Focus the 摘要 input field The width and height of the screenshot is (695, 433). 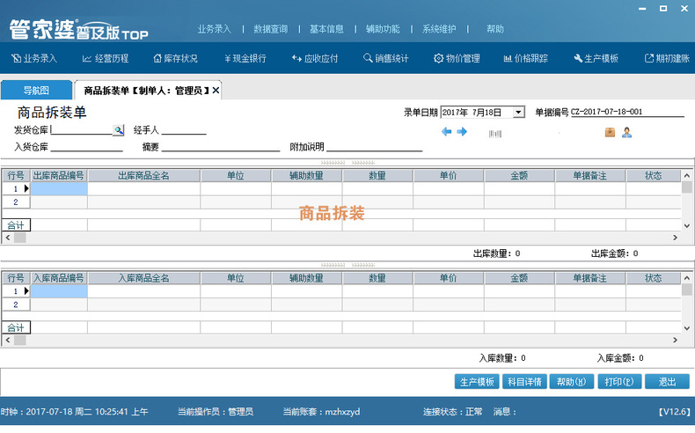(x=221, y=147)
